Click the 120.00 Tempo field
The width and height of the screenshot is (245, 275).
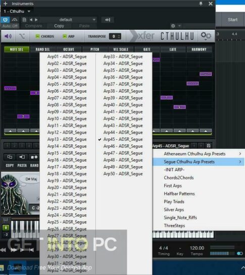(x=197, y=248)
